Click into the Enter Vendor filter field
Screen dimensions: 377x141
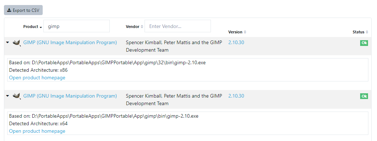pos(178,26)
